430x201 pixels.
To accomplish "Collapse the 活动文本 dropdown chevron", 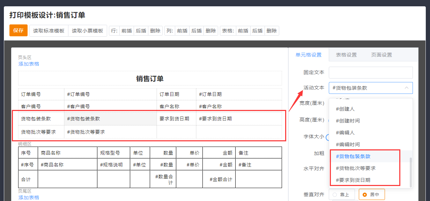I will (406, 88).
